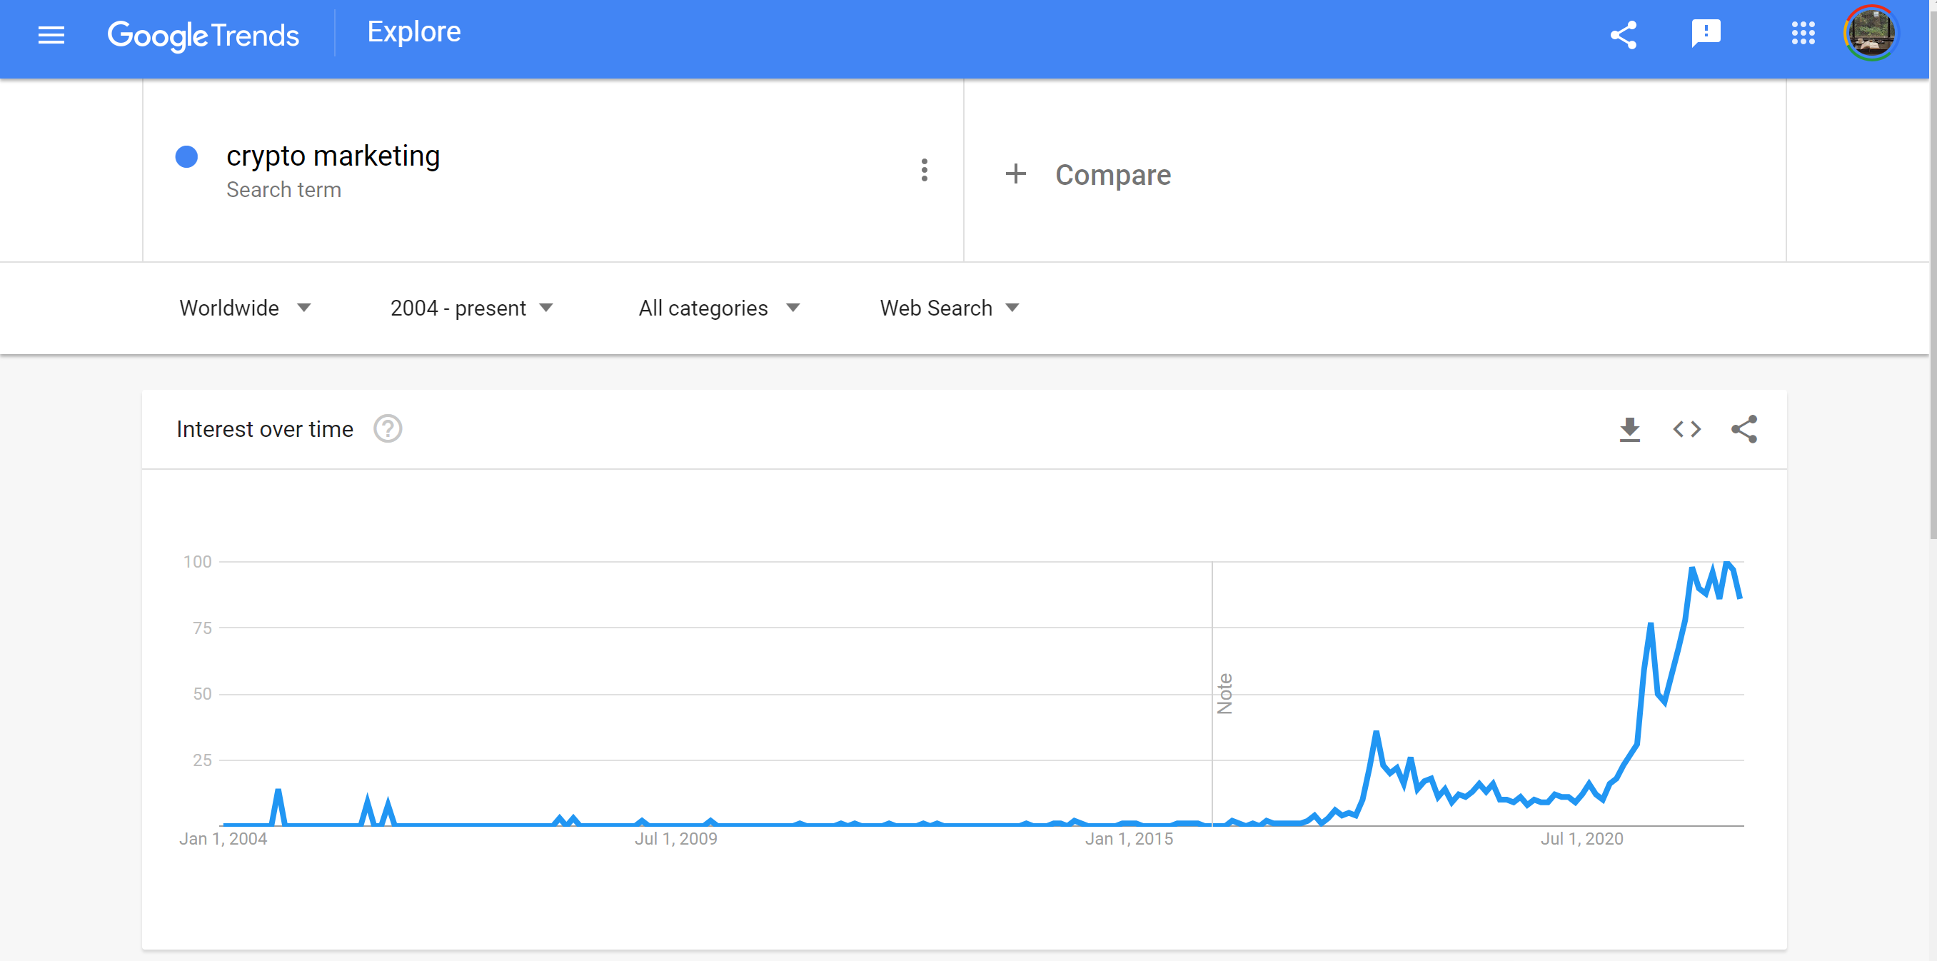Open the hamburger main menu
Image resolution: width=1937 pixels, height=961 pixels.
point(51,34)
